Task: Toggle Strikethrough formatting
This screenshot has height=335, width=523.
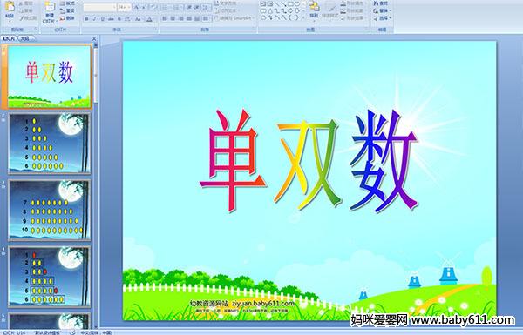Action: coord(111,19)
